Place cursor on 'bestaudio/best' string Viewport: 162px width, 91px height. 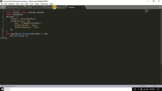[28, 19]
